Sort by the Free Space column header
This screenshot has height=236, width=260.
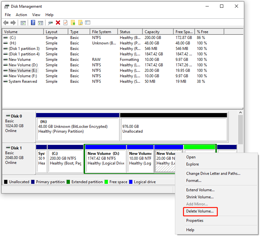pos(184,32)
